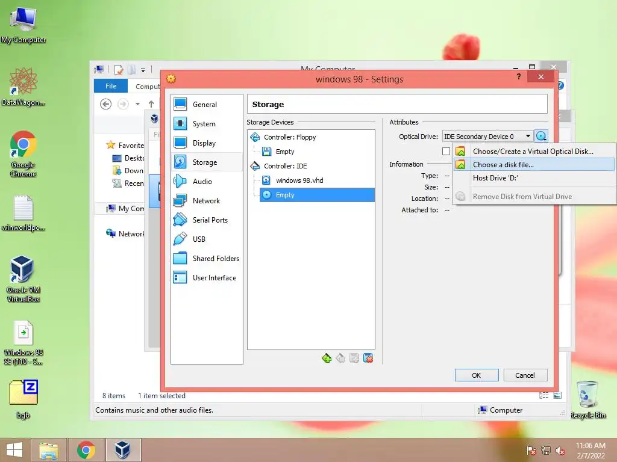
Task: Click Cancel in the Settings dialog
Action: coord(525,375)
